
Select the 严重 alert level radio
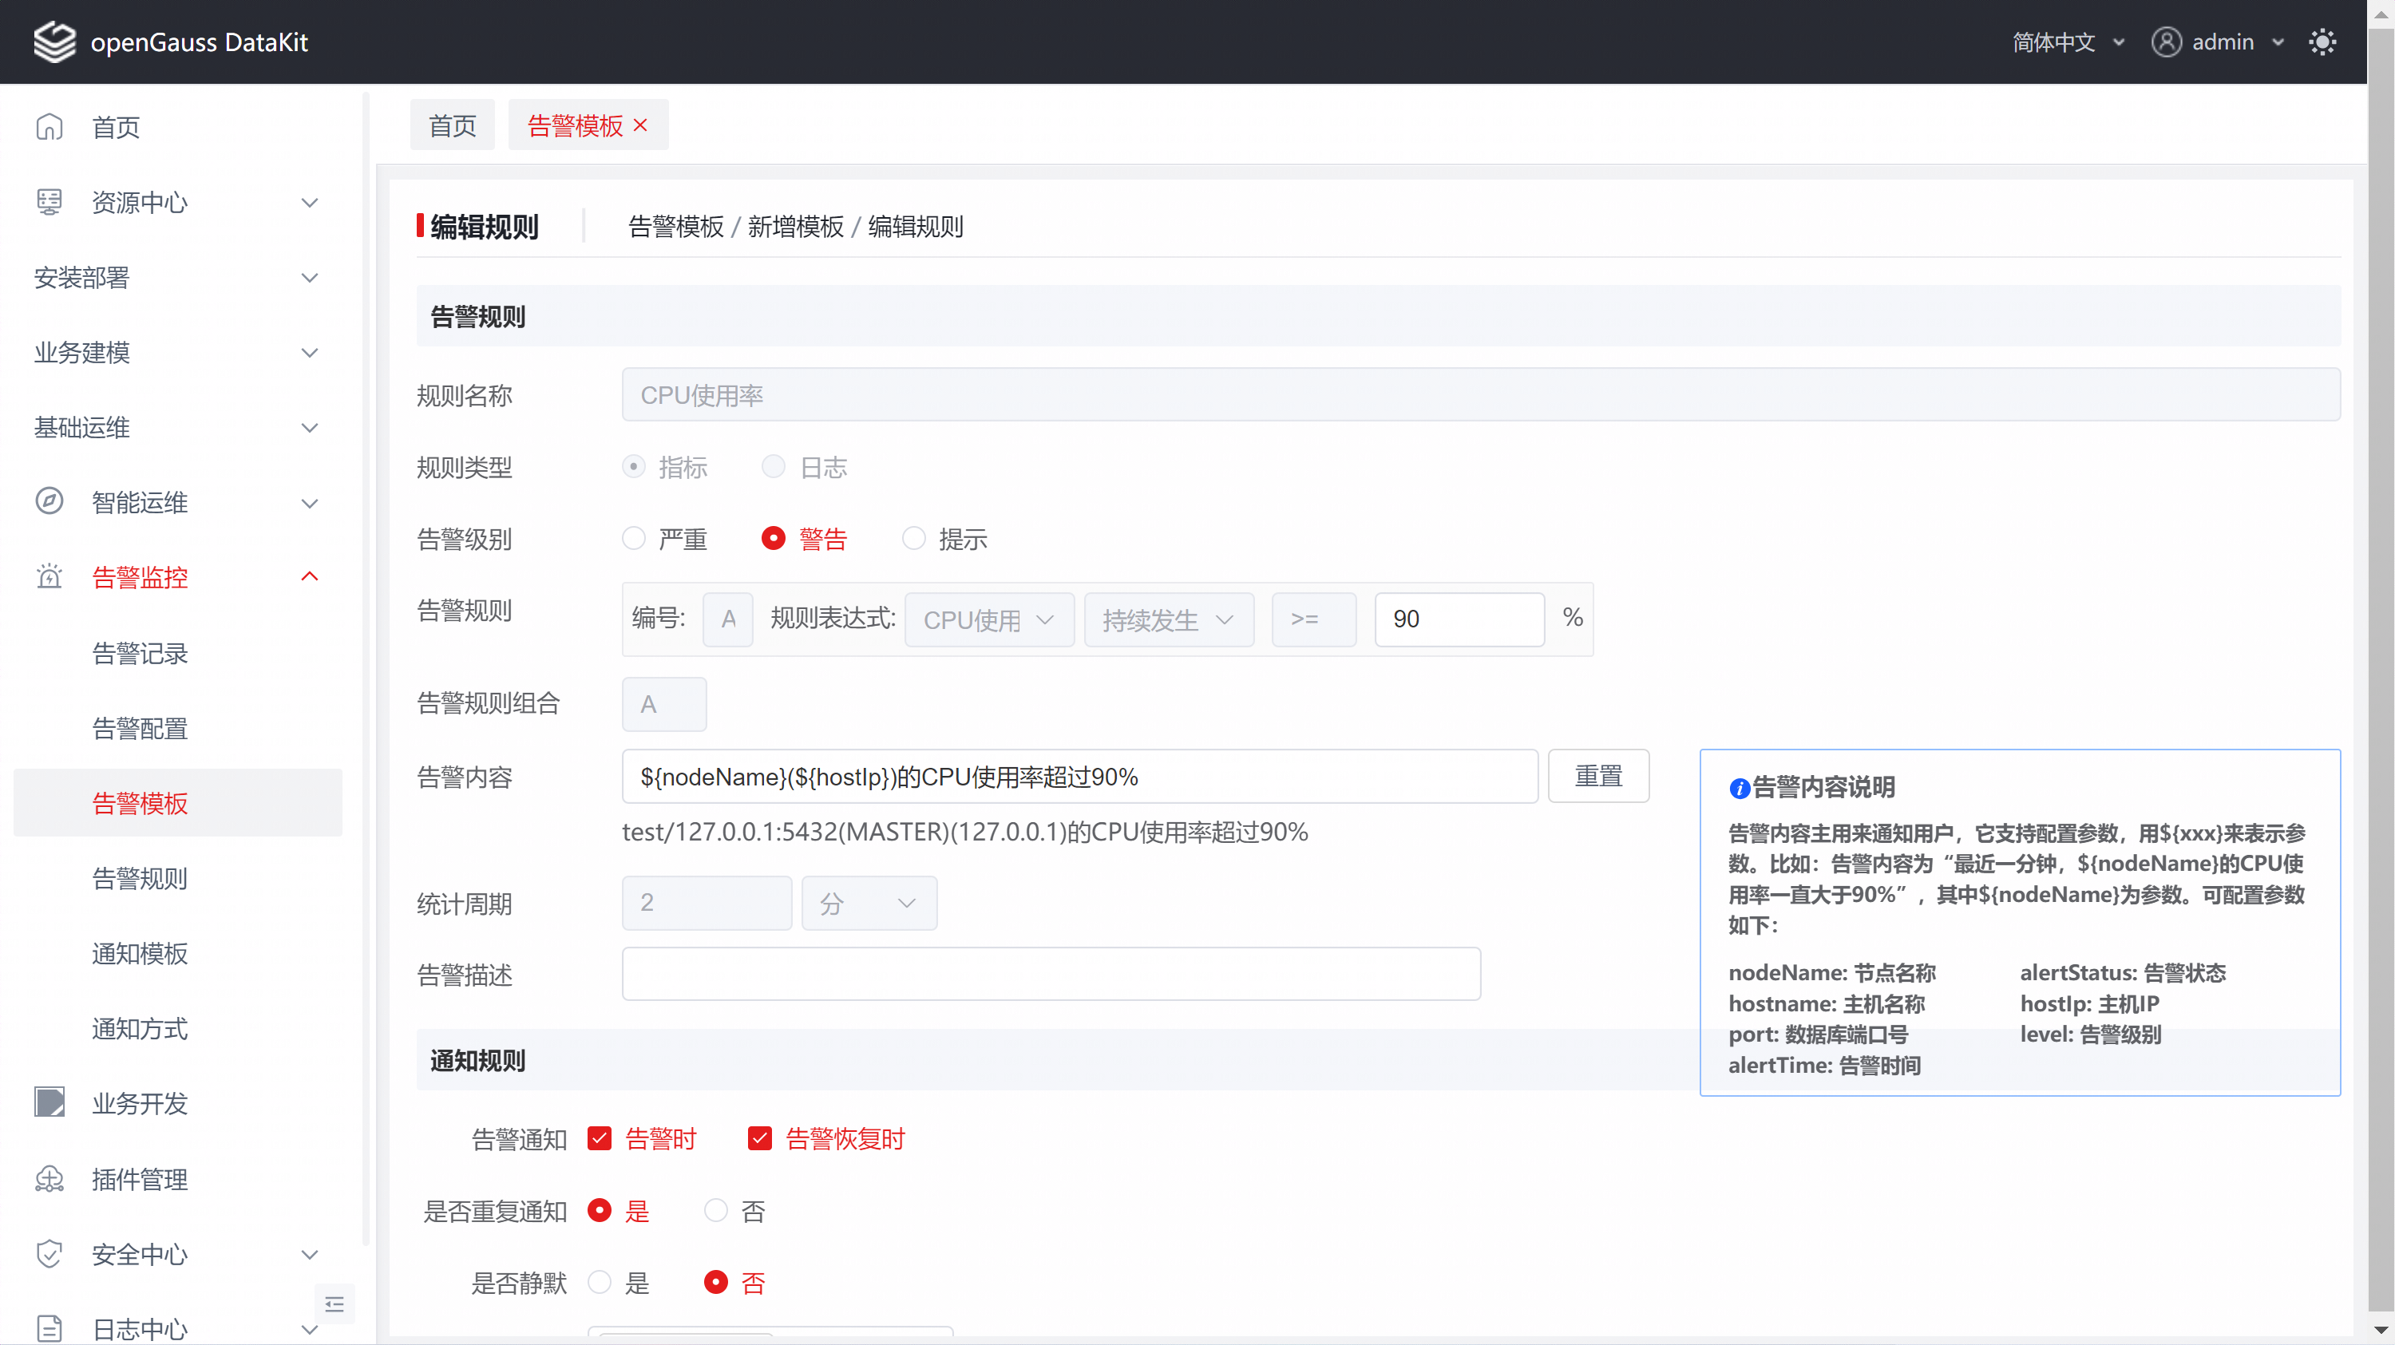[634, 538]
